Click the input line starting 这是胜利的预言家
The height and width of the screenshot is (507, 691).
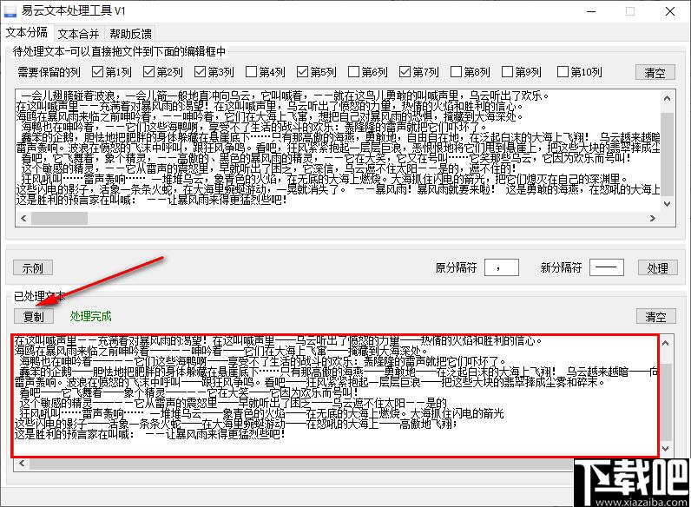coord(151,201)
